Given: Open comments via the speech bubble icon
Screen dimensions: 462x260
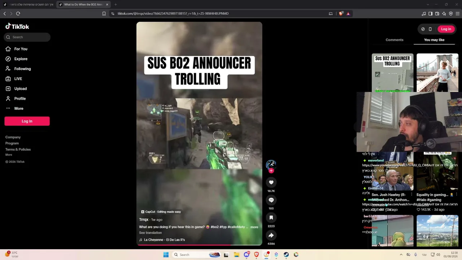Looking at the screenshot, I should [271, 200].
